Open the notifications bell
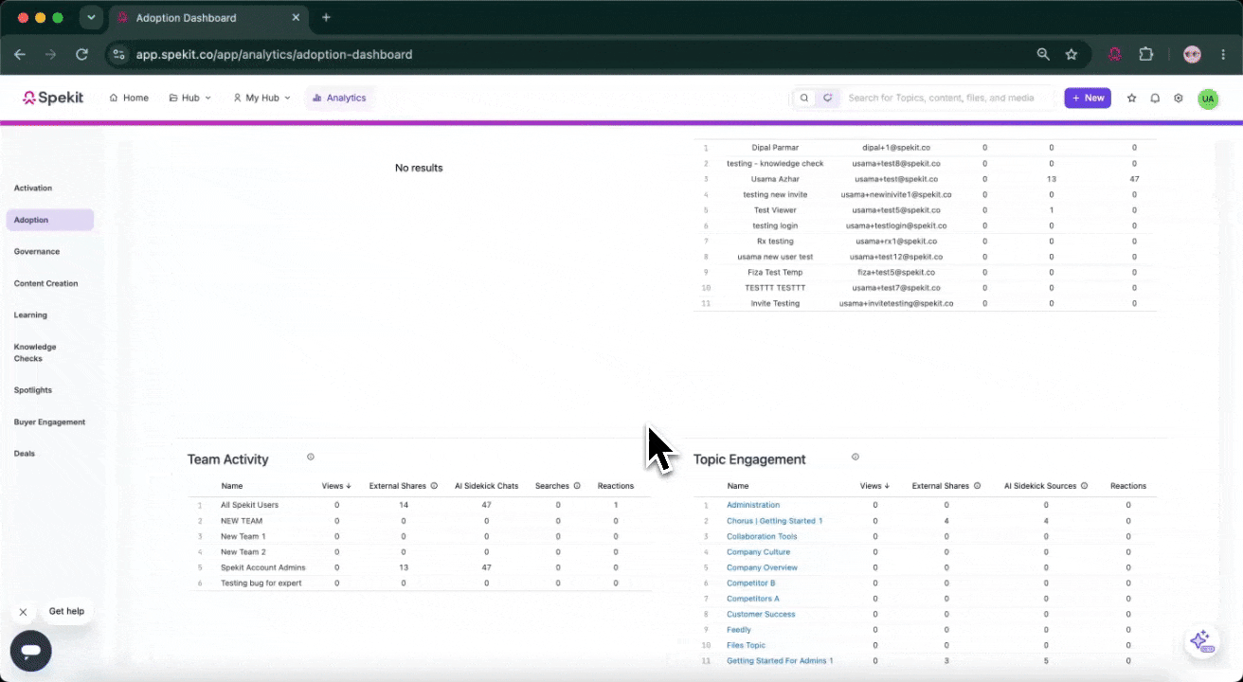The width and height of the screenshot is (1243, 682). 1155,98
